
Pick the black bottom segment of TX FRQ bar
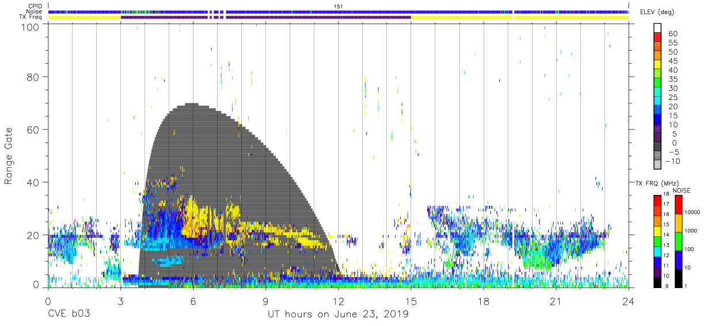pyautogui.click(x=658, y=282)
